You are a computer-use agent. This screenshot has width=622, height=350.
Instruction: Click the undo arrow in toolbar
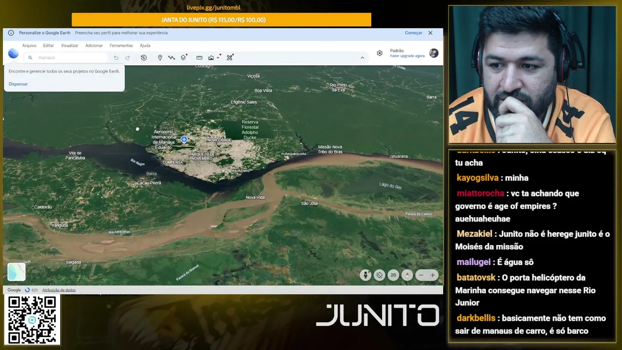coord(116,57)
